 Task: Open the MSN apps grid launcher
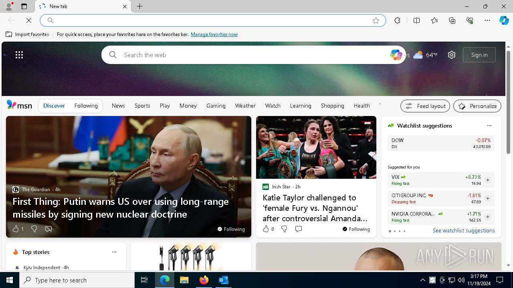pyautogui.click(x=19, y=55)
